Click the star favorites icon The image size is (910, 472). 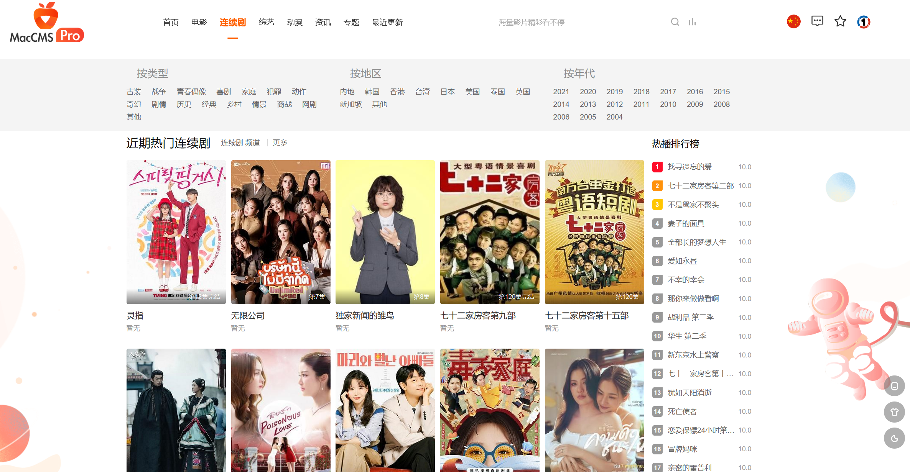point(840,21)
